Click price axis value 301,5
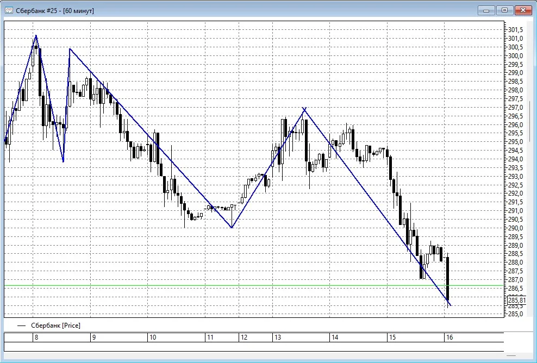The height and width of the screenshot is (363, 537). pyautogui.click(x=515, y=30)
